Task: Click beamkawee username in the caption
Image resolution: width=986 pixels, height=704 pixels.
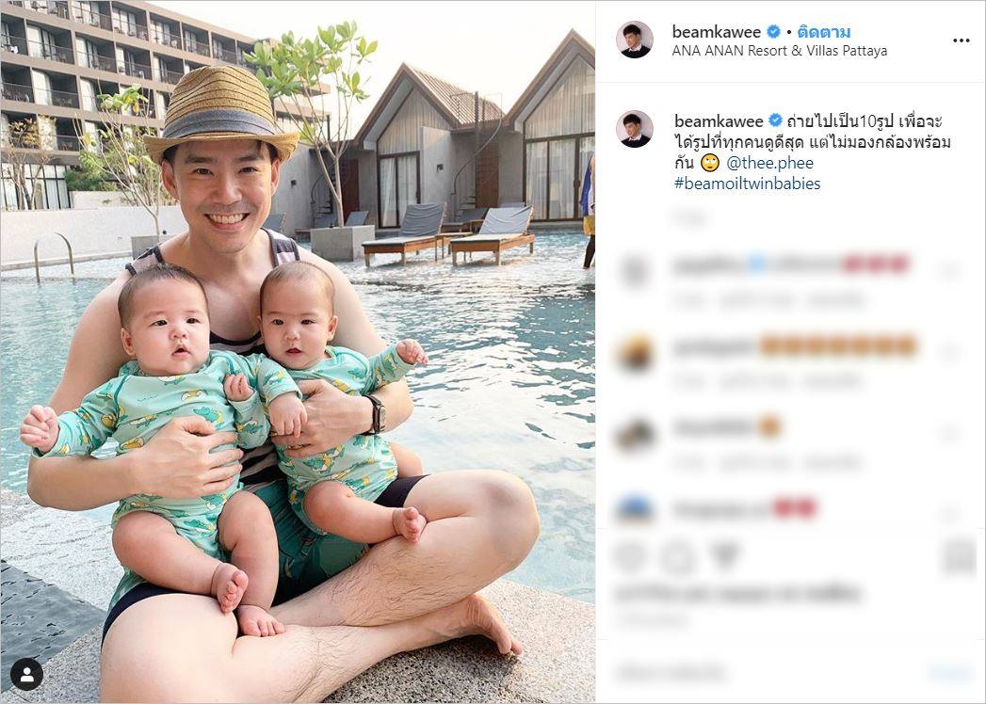Action: (x=719, y=120)
